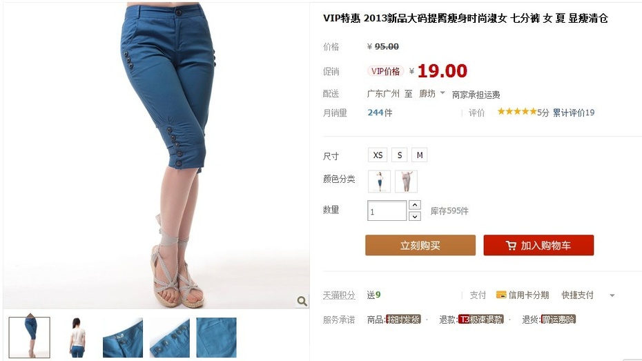
Task: Select size S option
Action: click(400, 155)
